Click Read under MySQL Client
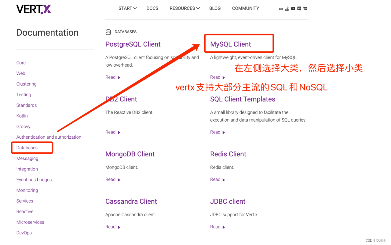 215,77
